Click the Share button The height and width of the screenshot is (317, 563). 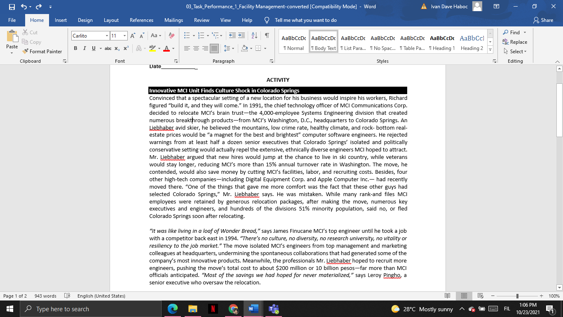[543, 20]
